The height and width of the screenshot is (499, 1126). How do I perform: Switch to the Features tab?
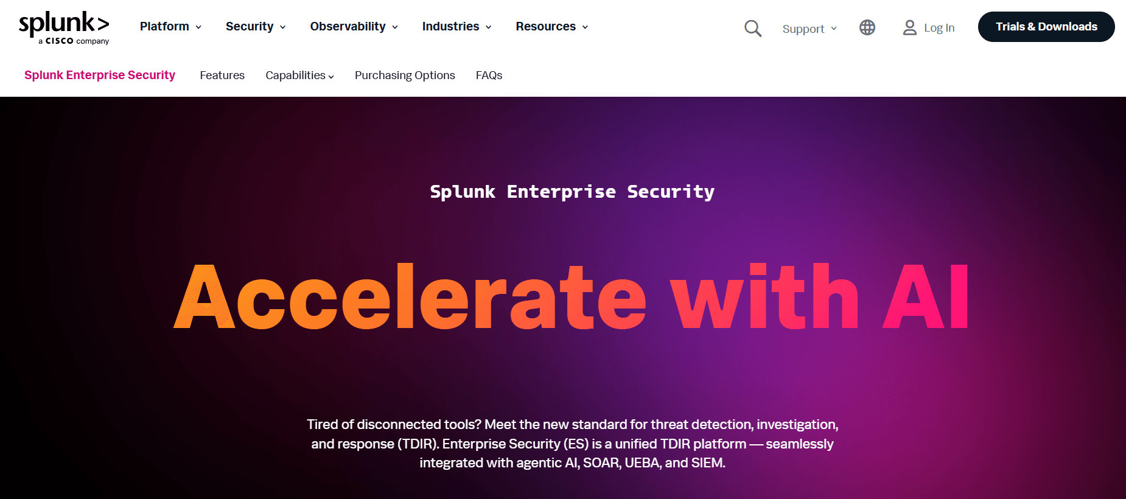[x=222, y=75]
